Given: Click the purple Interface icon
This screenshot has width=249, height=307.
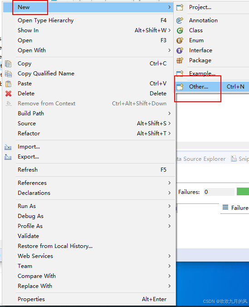Looking at the screenshot, I should click(180, 50).
